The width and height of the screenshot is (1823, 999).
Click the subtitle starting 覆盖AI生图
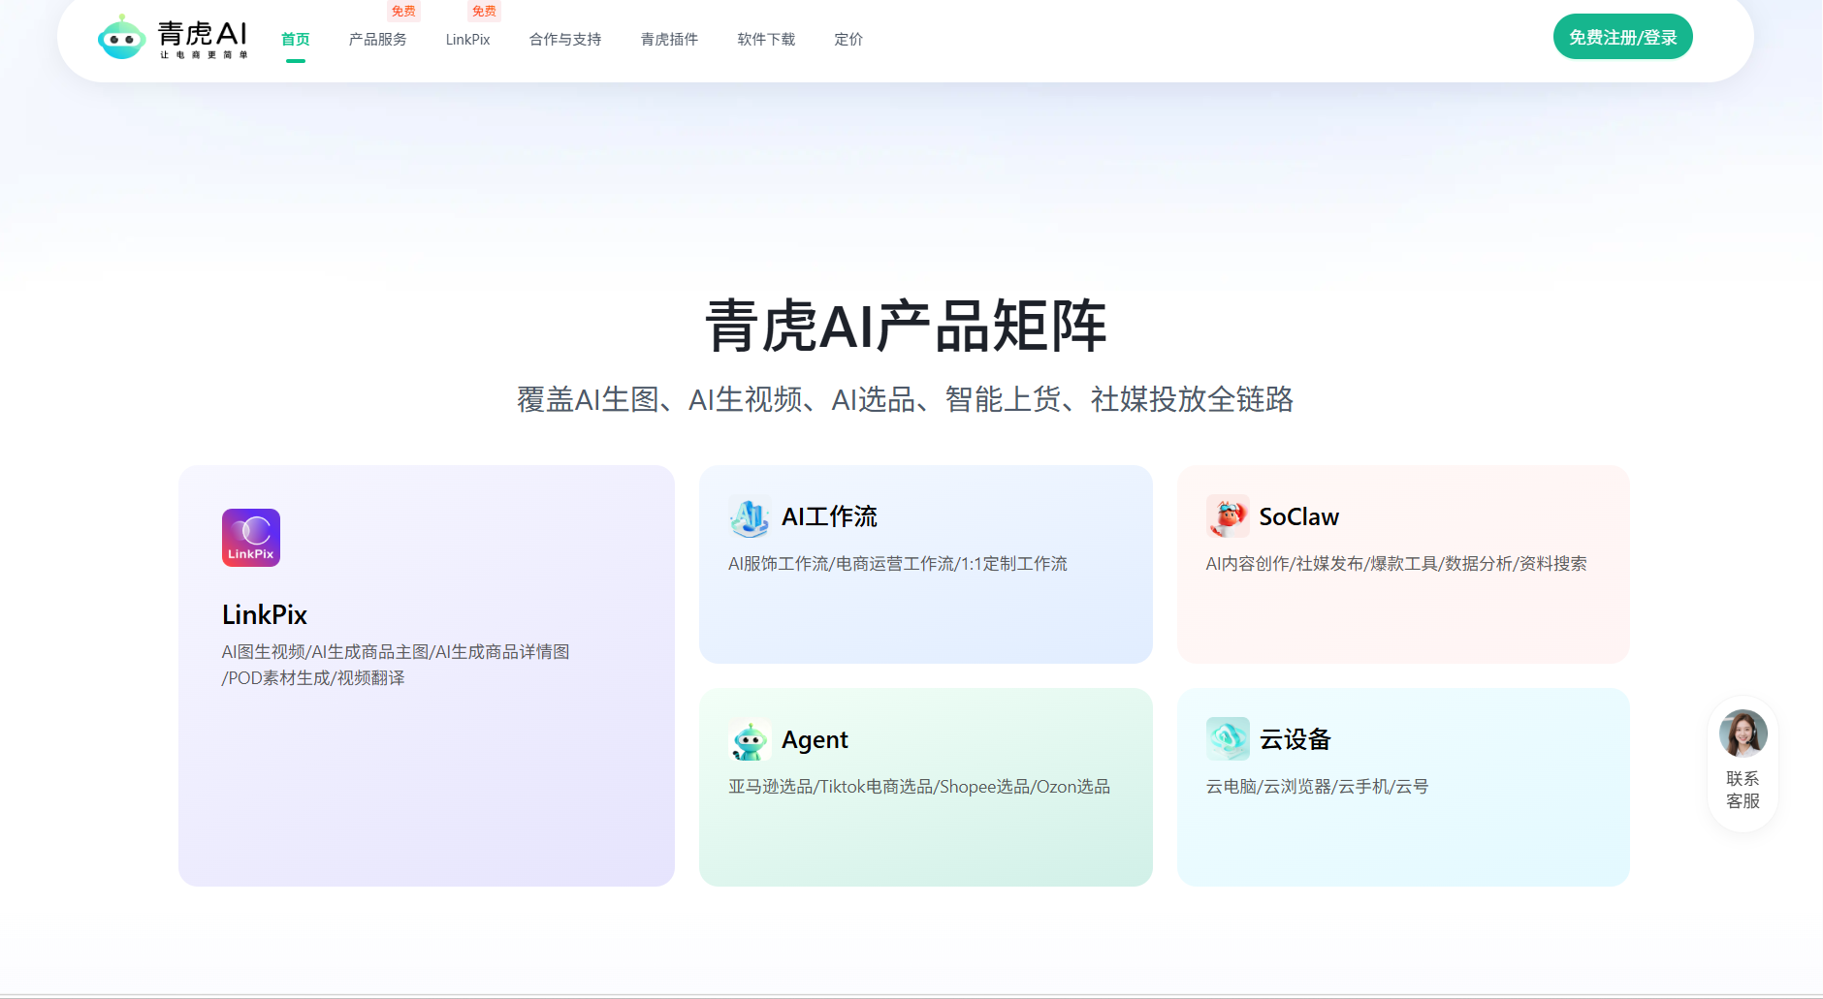[x=906, y=399]
